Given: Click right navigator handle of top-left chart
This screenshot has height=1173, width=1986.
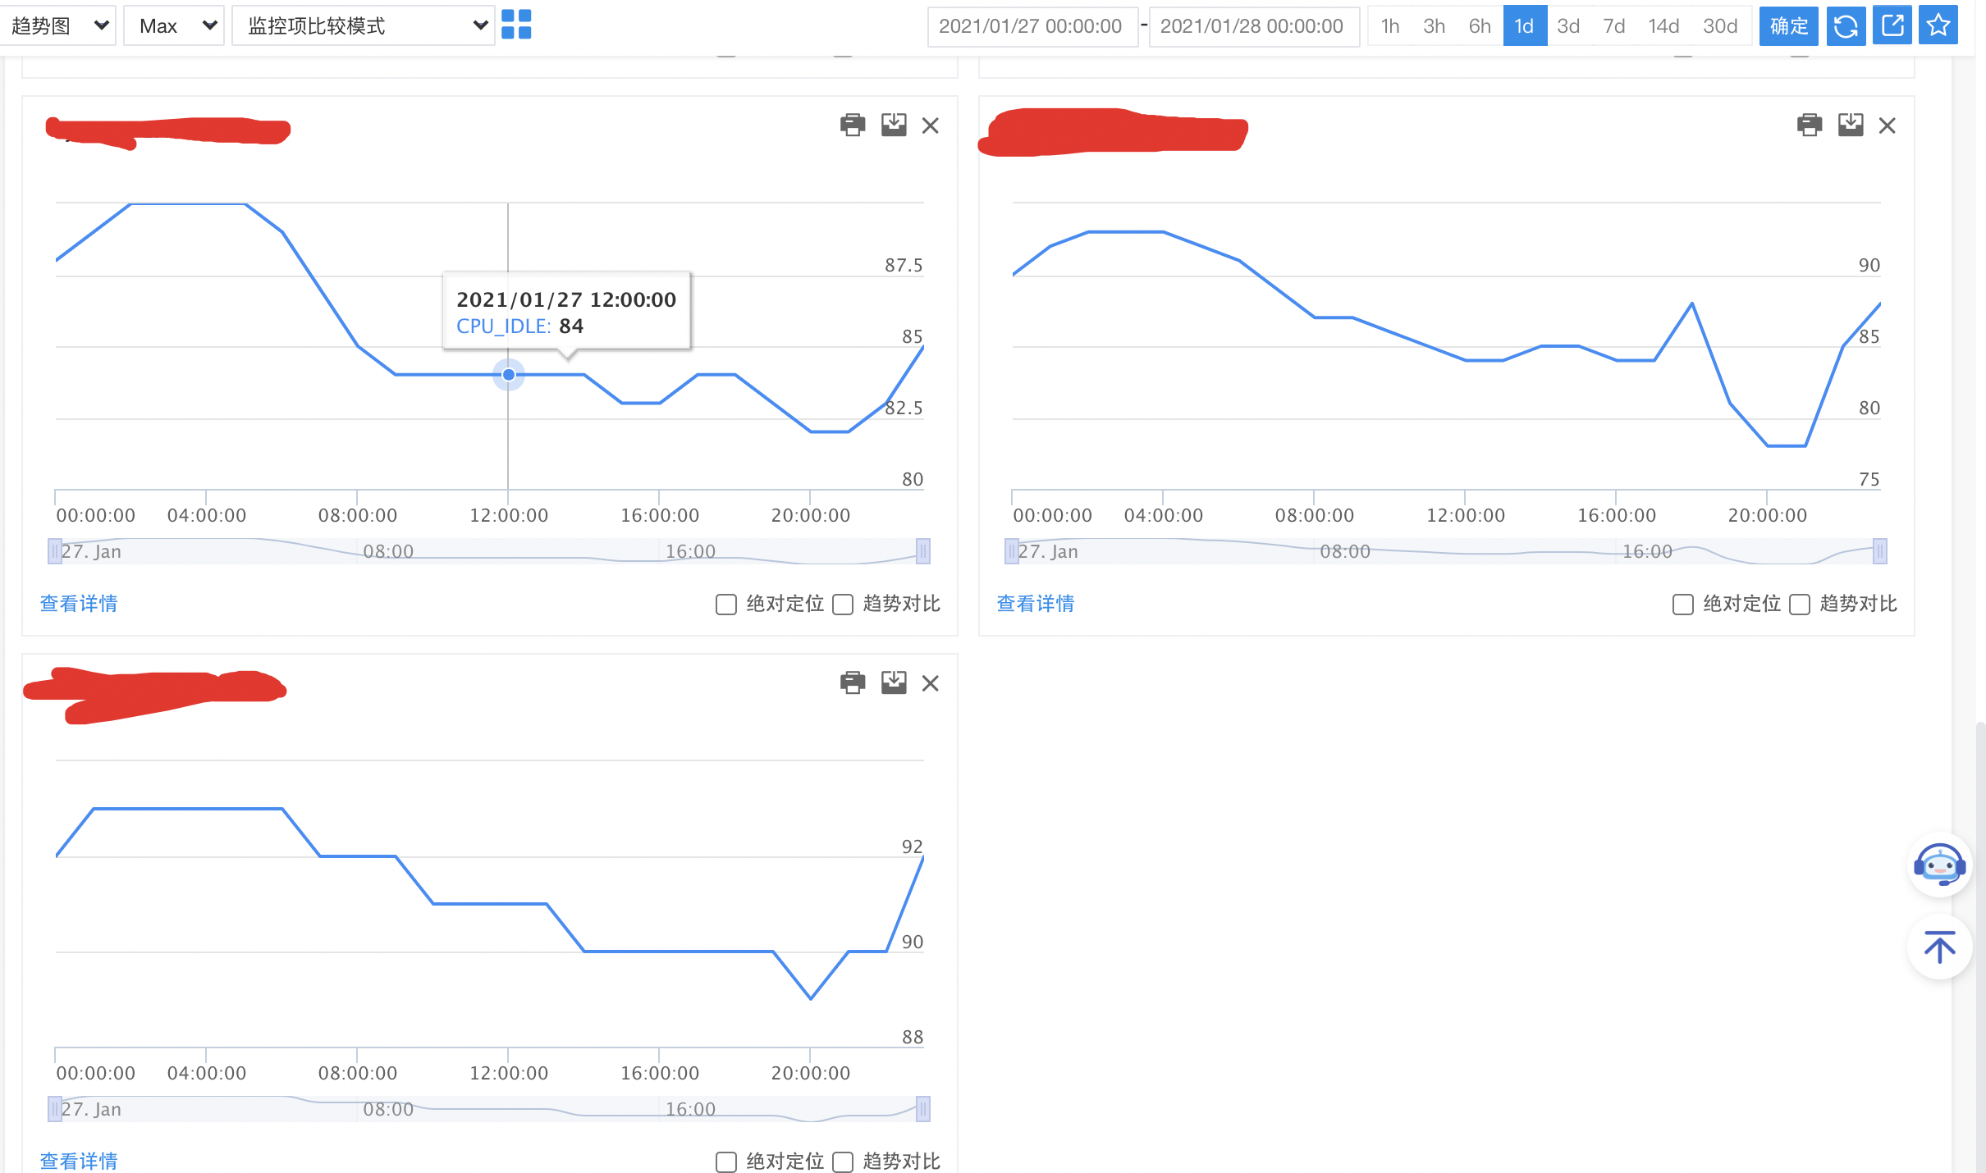Looking at the screenshot, I should click(x=923, y=551).
